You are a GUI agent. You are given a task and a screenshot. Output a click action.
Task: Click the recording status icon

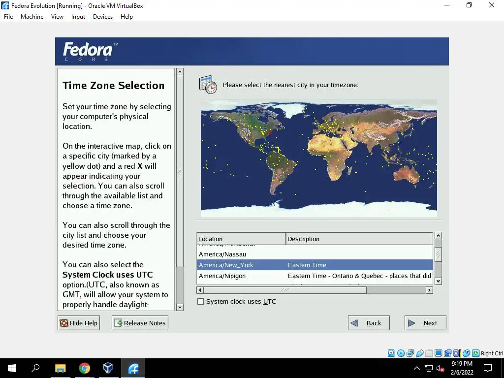pyautogui.click(x=447, y=353)
